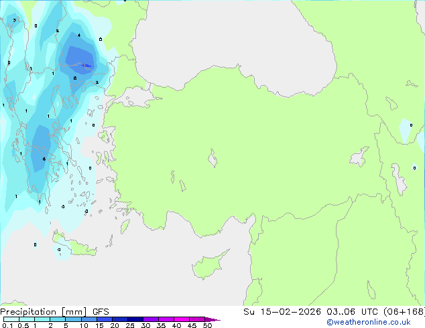Click the date '15-02-2026' text
The height and width of the screenshot is (328, 425).
(x=291, y=312)
